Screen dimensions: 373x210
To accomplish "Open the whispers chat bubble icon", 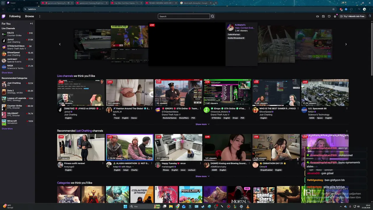I will pyautogui.click(x=329, y=16).
